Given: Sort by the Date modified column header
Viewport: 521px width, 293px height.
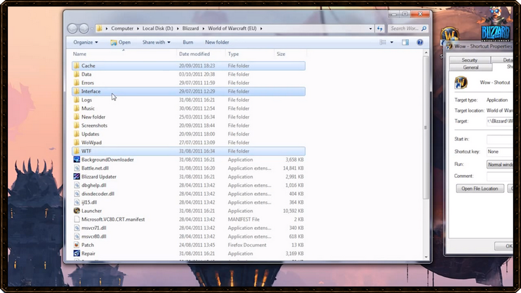Looking at the screenshot, I should 201,54.
